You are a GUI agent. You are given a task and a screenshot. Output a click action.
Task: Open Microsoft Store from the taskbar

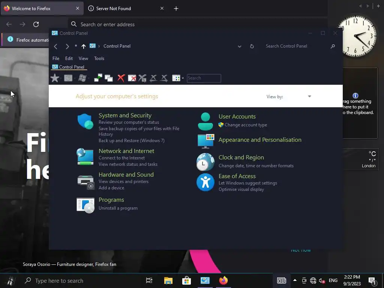point(186,280)
